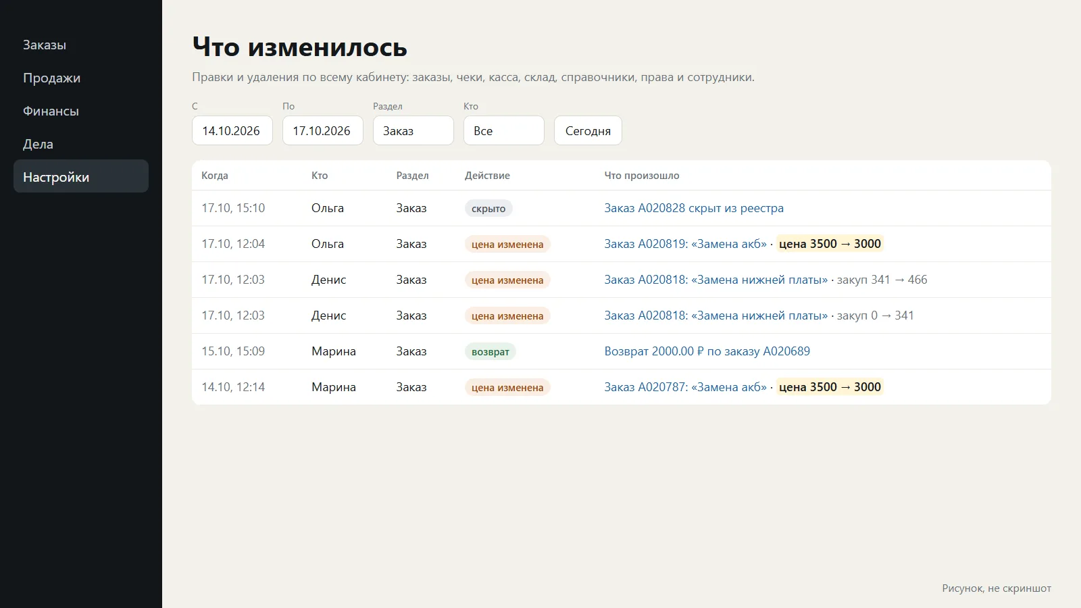Click the скрыто badge

(x=488, y=208)
